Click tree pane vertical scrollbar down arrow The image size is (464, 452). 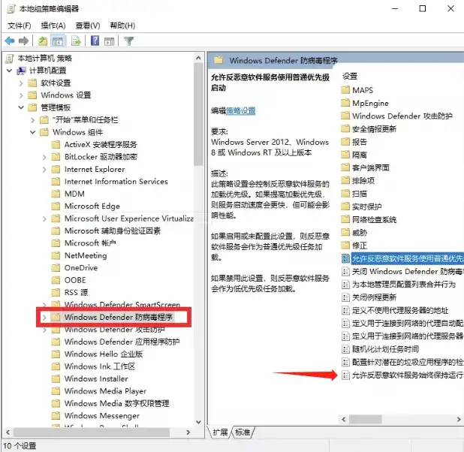tap(198, 421)
